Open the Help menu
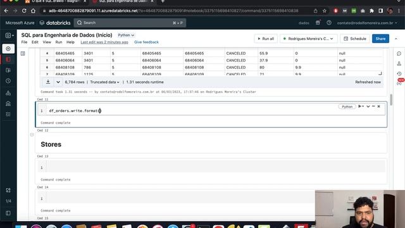This screenshot has height=228, width=405. tap(70, 42)
